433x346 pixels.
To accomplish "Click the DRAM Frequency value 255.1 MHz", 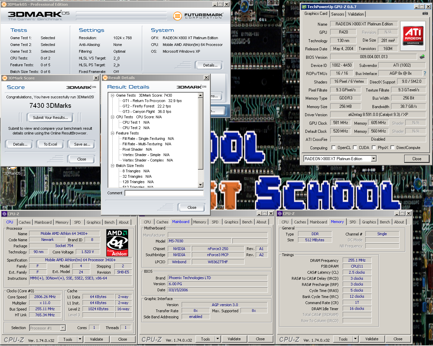I will (357, 260).
